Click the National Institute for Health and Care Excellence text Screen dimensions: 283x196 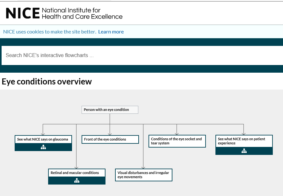click(x=82, y=13)
